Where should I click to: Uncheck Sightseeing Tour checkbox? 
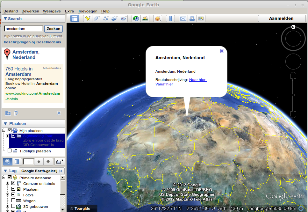click(13, 136)
